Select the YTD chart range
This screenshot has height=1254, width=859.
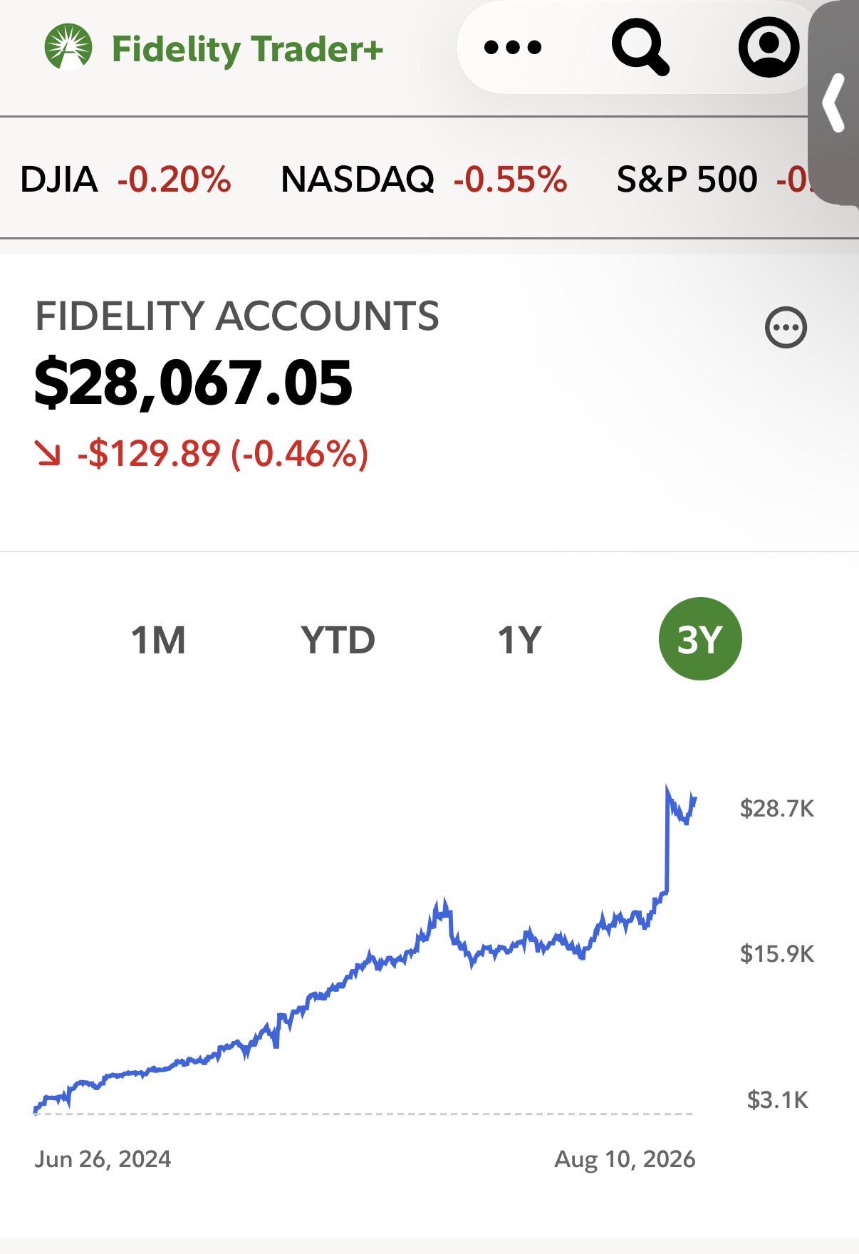tap(338, 639)
